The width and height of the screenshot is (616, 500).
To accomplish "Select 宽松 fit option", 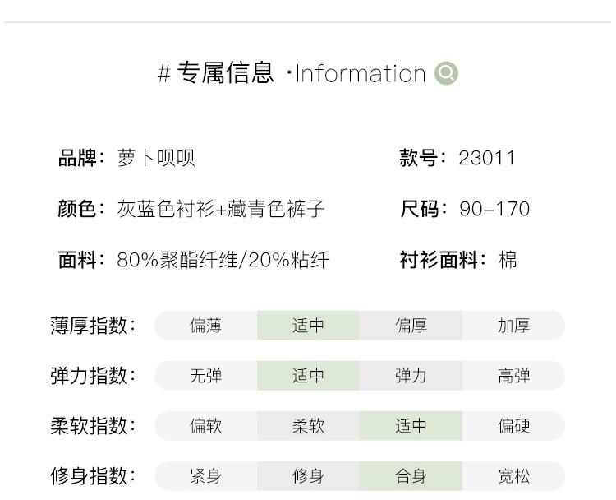I will pyautogui.click(x=513, y=476).
